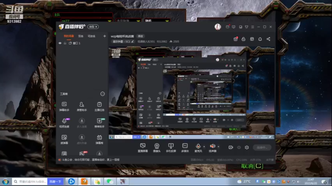The width and height of the screenshot is (332, 186).
Task: Click the 斗鱼公会 announcement text link
Action: [x=90, y=160]
